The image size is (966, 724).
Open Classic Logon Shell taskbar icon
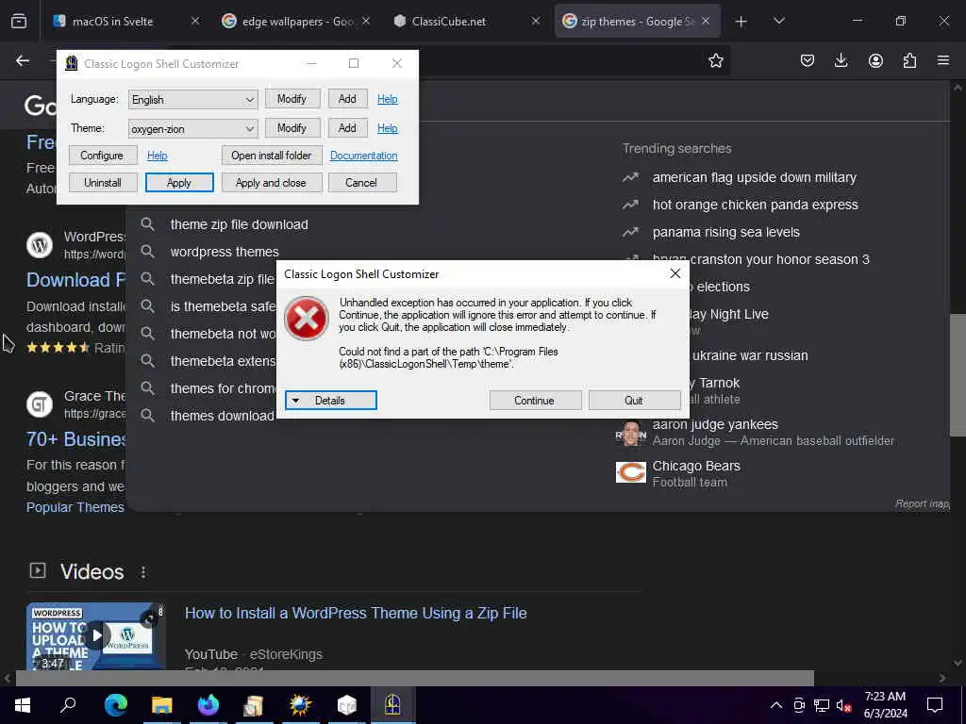coord(392,705)
